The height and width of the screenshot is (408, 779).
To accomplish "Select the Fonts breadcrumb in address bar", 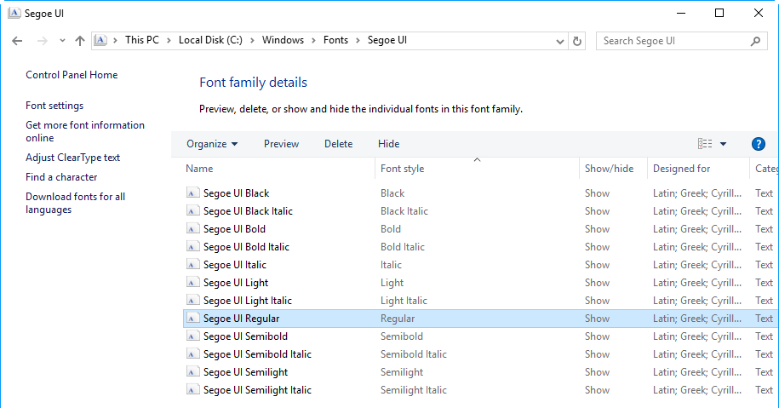I will (x=335, y=40).
